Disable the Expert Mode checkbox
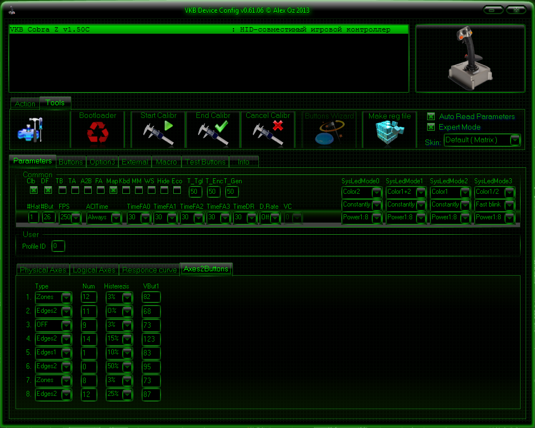 431,127
